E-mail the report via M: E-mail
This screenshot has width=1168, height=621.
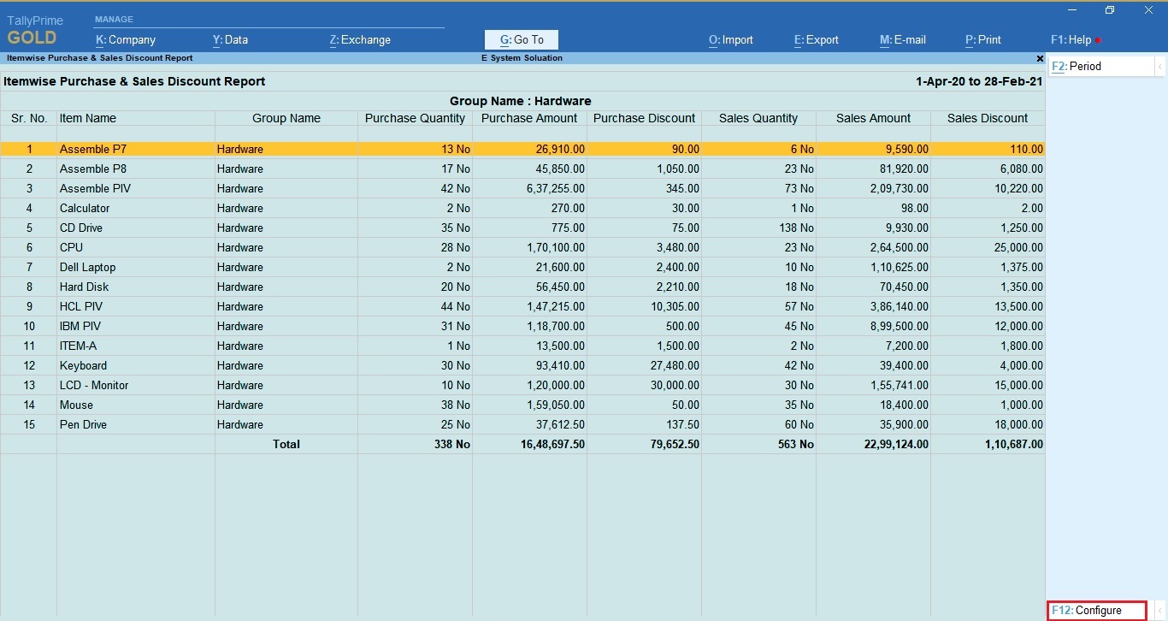pos(903,39)
